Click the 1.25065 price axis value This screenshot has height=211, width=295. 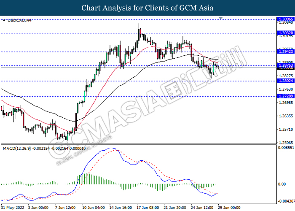286,143
